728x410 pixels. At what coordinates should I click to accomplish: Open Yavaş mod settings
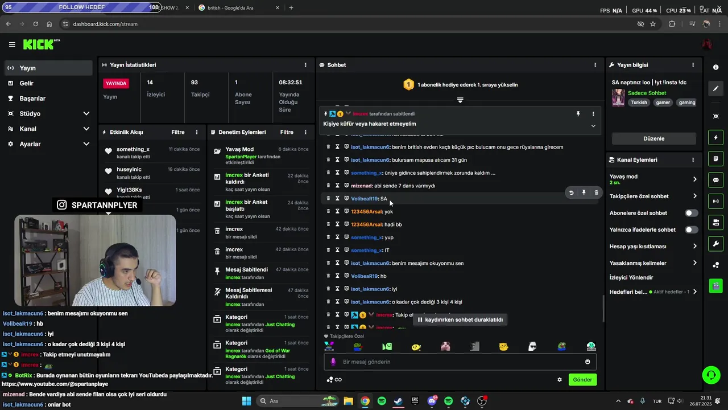653,179
